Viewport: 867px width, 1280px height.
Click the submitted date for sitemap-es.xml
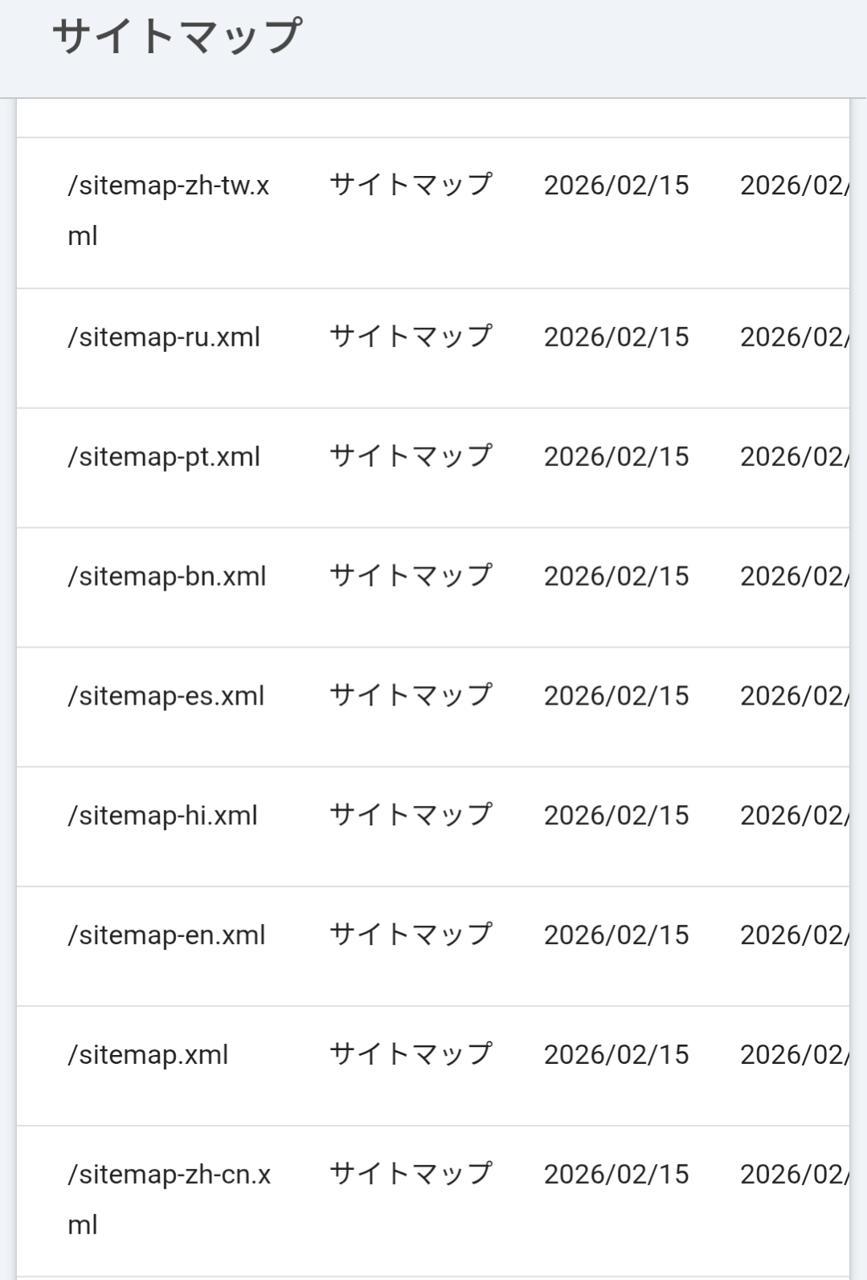click(x=616, y=697)
